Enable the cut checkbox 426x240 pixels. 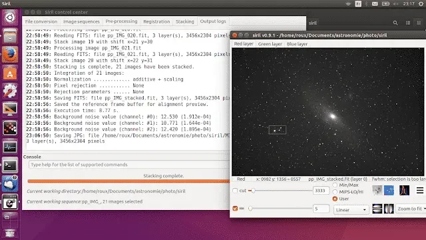point(235,191)
